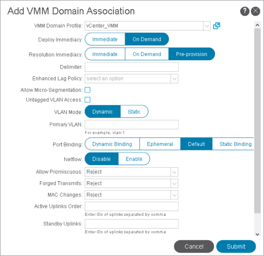Select Pre-provision for Resolution Immediacy
264x256 pixels.
pyautogui.click(x=191, y=54)
